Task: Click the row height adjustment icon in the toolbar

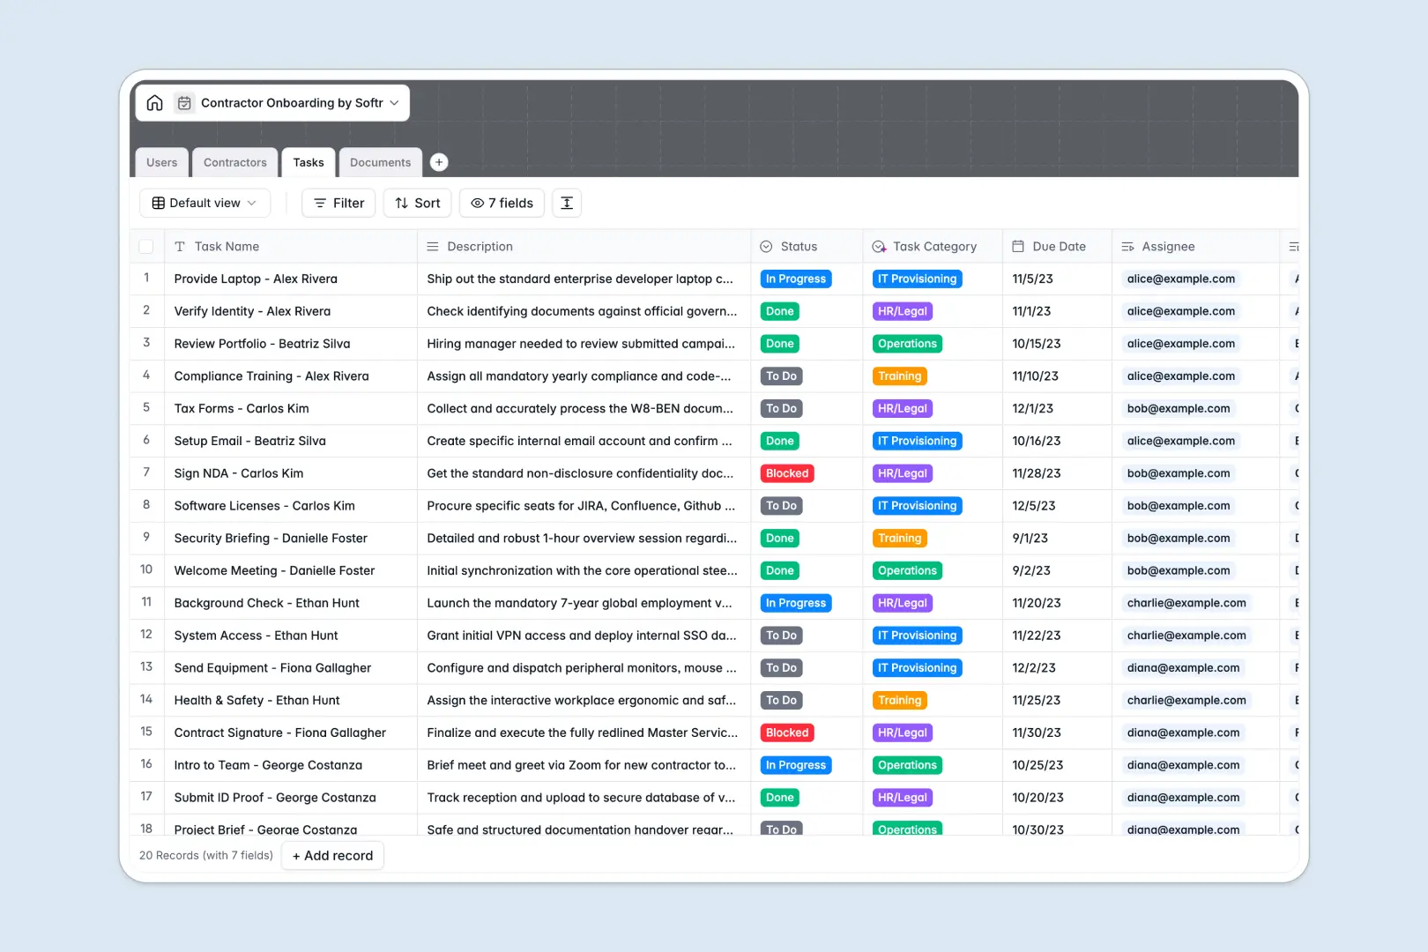Action: tap(566, 203)
